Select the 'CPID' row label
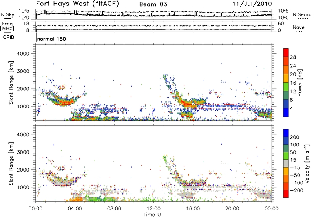The height and width of the screenshot is (217, 314). click(x=9, y=37)
